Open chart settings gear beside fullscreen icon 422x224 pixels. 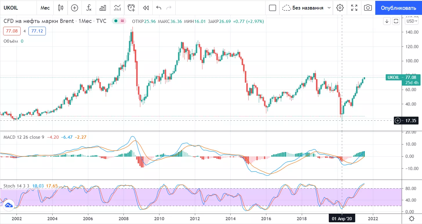[x=340, y=8]
